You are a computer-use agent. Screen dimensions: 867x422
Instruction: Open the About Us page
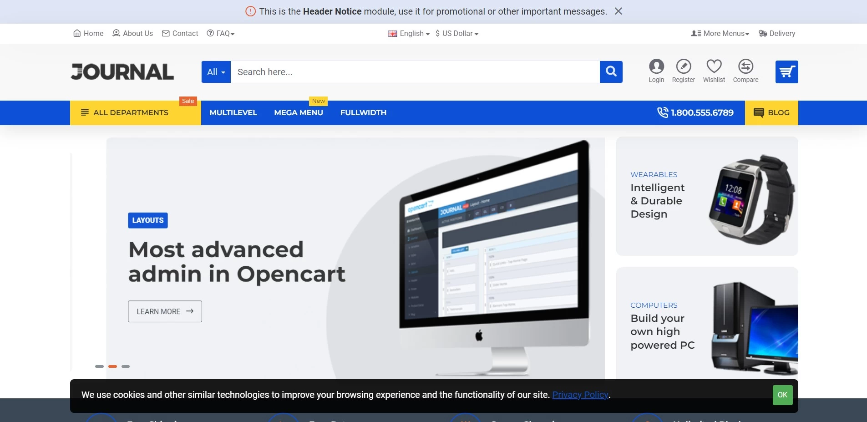tap(132, 33)
